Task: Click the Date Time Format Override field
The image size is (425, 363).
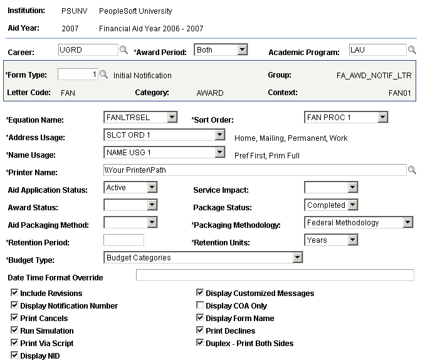Action: click(275, 275)
